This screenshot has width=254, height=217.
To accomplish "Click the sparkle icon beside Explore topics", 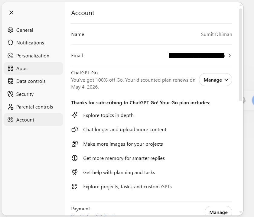I will coord(75,115).
